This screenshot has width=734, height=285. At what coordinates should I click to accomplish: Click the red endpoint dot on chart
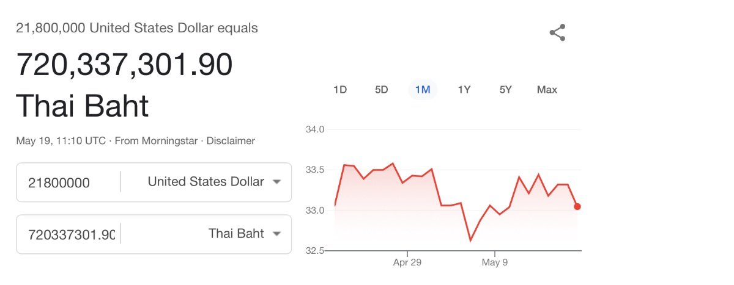coord(577,206)
